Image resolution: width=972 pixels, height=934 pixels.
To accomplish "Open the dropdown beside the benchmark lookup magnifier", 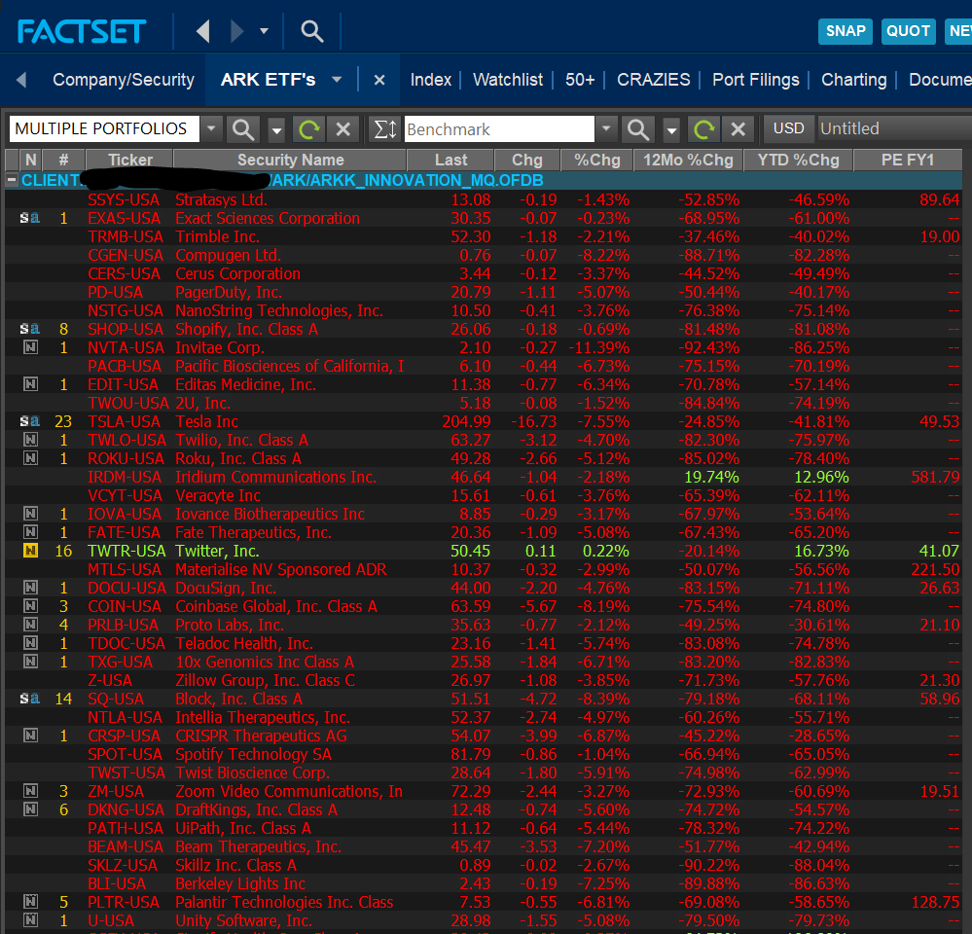I will [671, 129].
